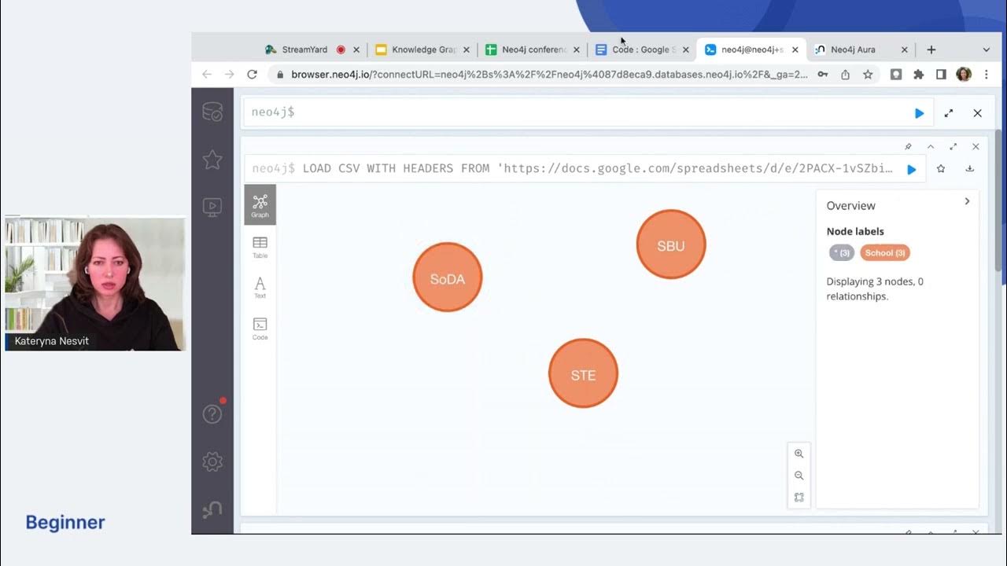Image resolution: width=1007 pixels, height=566 pixels.
Task: Select the SBU node
Action: pyautogui.click(x=671, y=244)
